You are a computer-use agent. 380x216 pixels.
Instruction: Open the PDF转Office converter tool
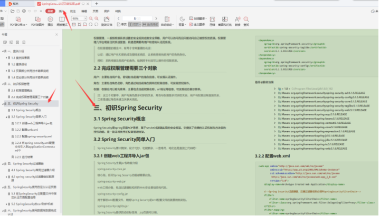click(18, 21)
